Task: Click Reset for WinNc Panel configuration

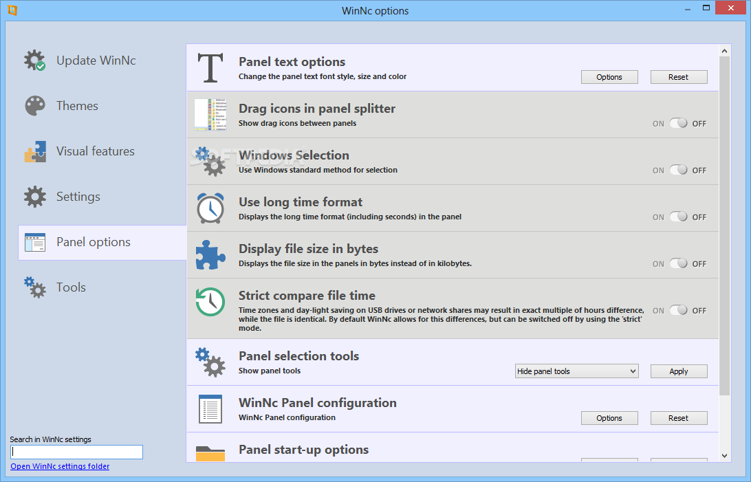Action: click(679, 418)
